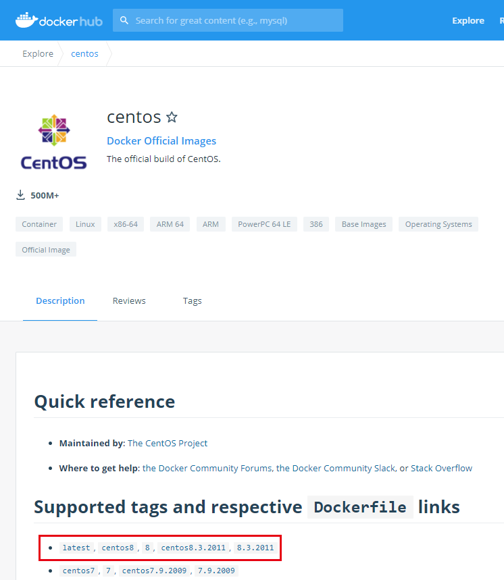
Task: Click the download count icon
Action: (20, 195)
